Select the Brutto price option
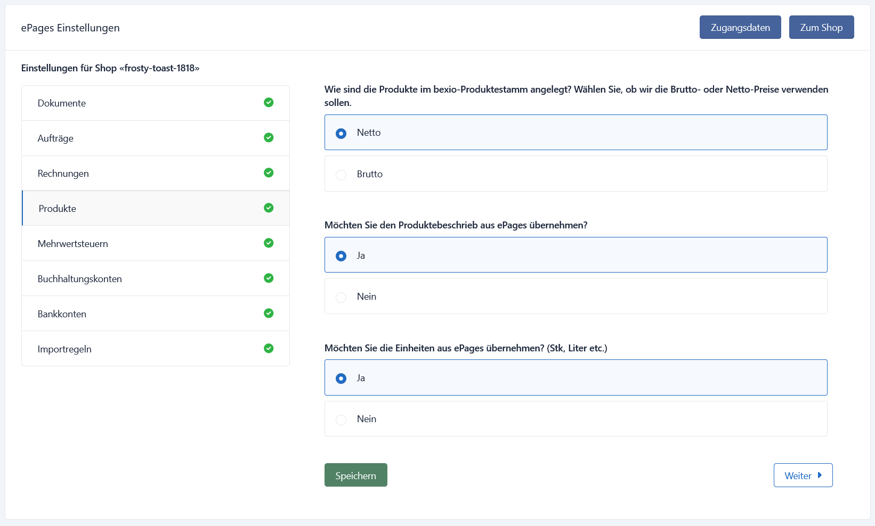875x526 pixels. click(x=576, y=174)
